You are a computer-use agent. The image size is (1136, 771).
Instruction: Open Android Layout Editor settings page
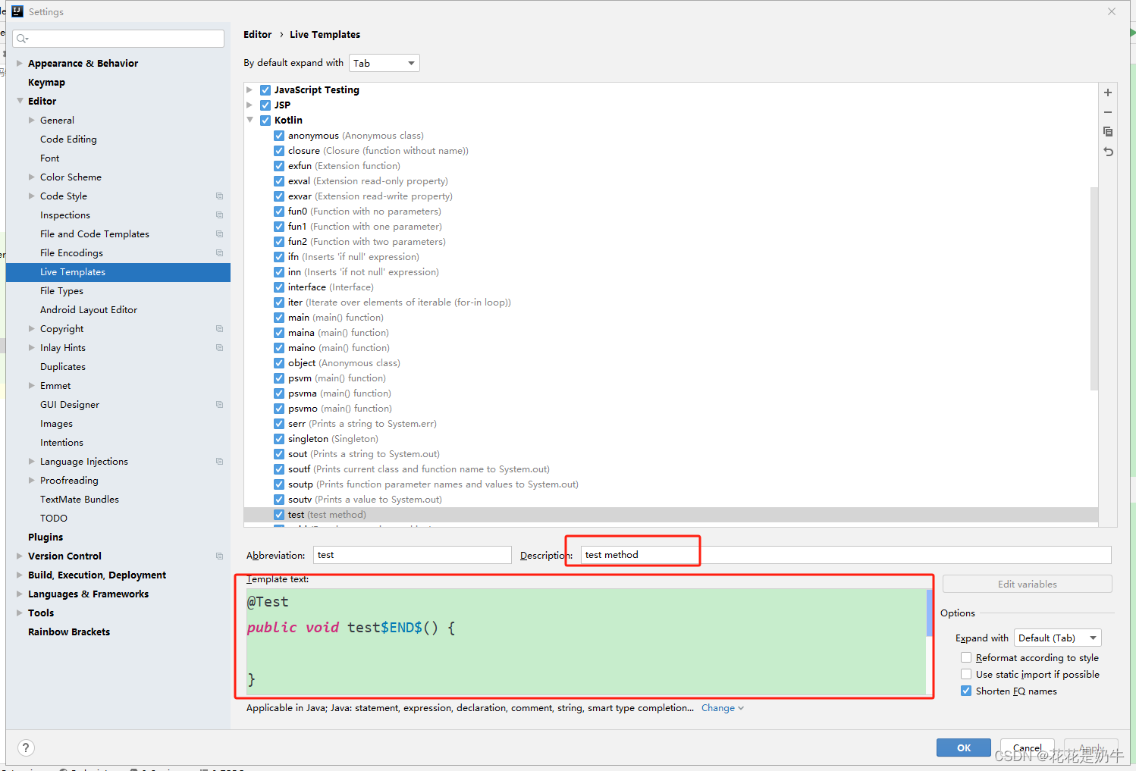(89, 310)
